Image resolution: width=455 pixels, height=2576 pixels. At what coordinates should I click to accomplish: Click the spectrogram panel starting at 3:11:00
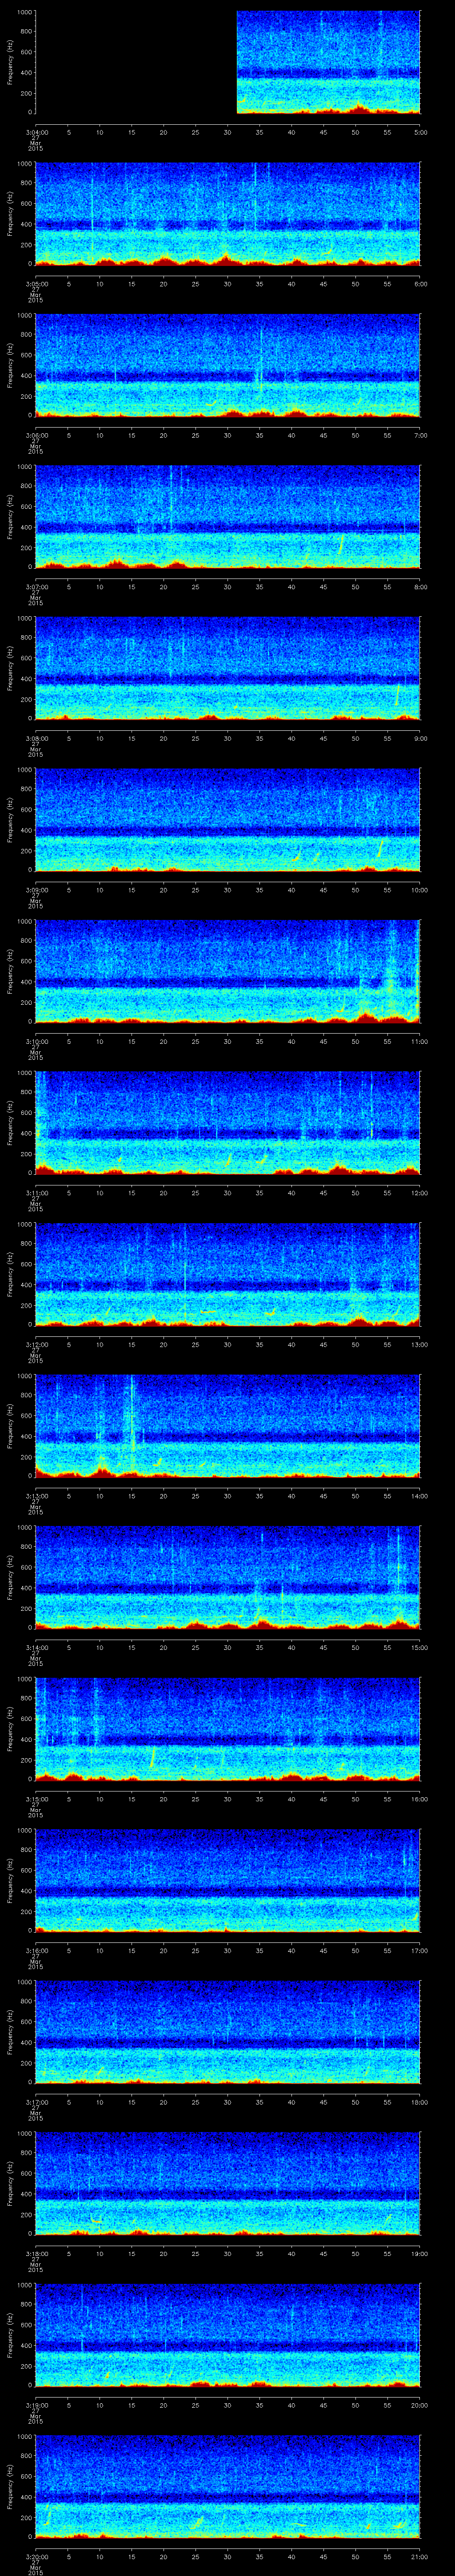228,1123
